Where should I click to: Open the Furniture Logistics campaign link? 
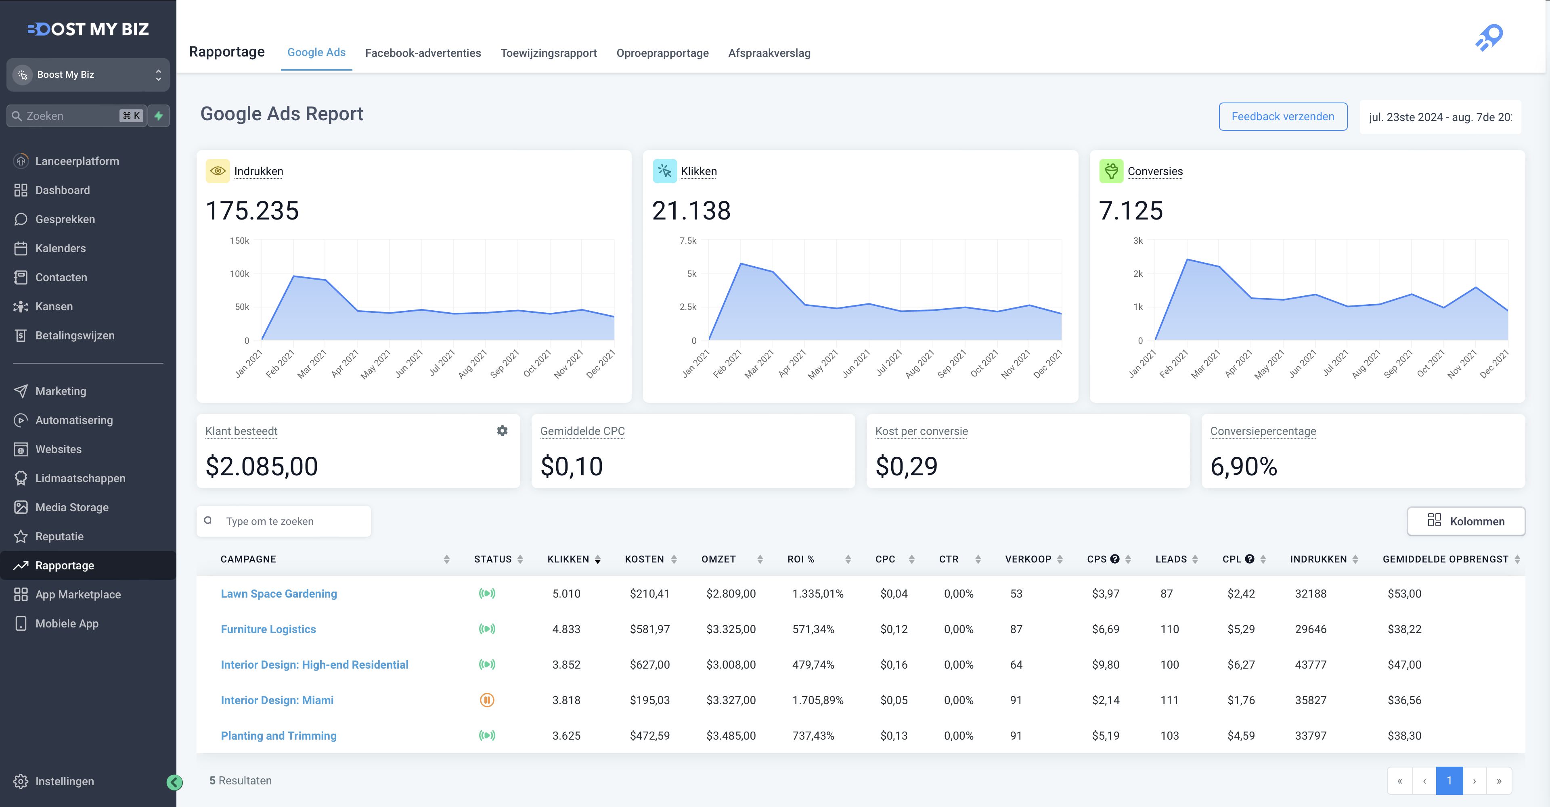pyautogui.click(x=268, y=629)
